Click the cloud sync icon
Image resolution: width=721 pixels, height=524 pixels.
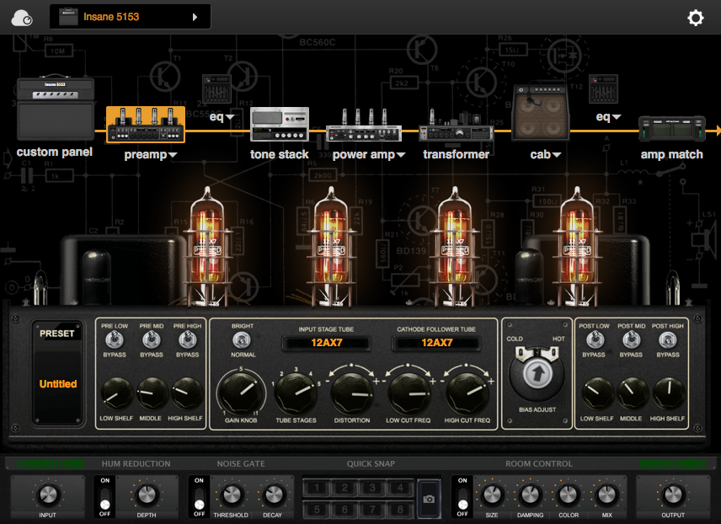click(23, 18)
